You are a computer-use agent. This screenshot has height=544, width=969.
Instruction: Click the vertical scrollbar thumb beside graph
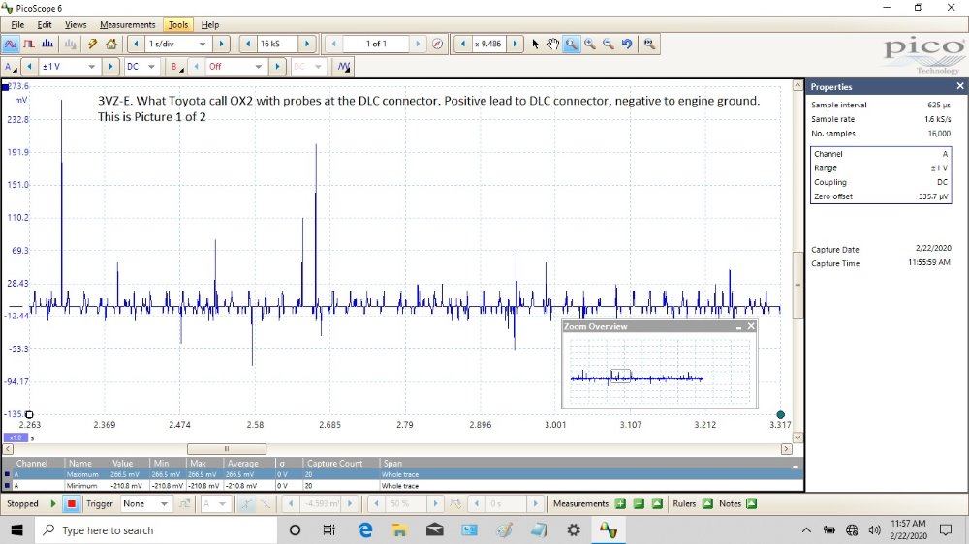[797, 286]
